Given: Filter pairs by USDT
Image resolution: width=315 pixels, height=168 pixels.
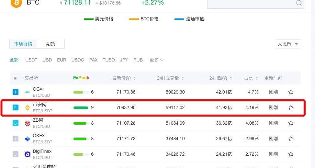Looking at the screenshot, I should pos(31,60).
